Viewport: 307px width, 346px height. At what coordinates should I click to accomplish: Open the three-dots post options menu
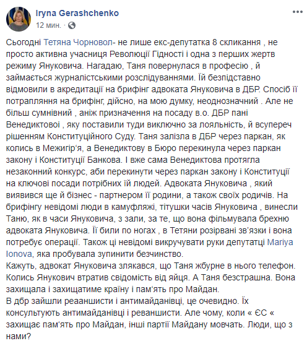click(x=297, y=12)
